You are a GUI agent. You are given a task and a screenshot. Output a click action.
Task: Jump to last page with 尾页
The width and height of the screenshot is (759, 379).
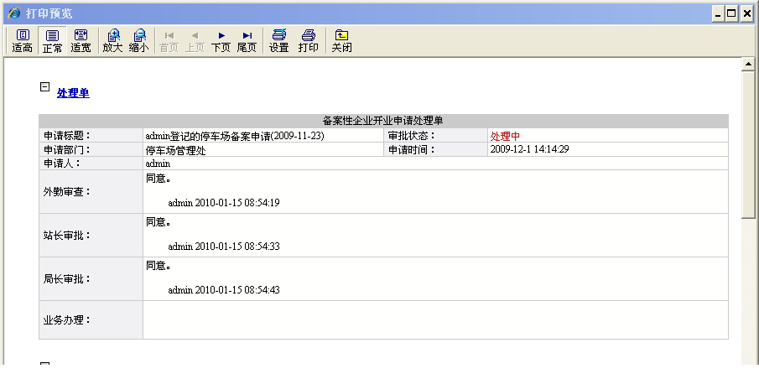(x=247, y=40)
